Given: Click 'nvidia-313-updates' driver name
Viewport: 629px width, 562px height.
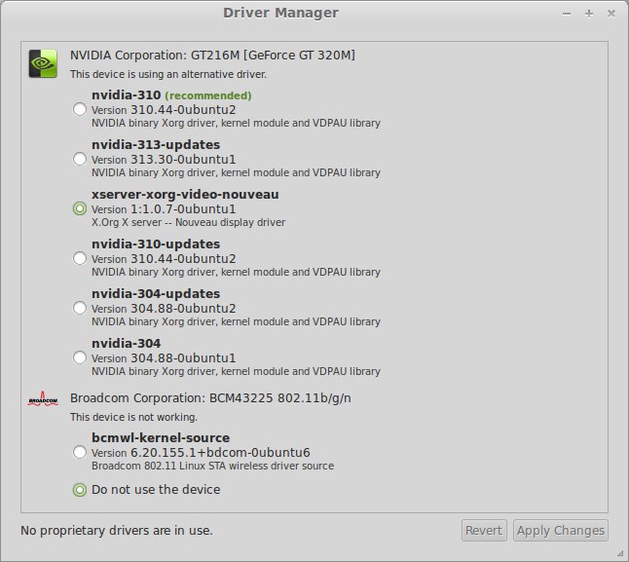Looking at the screenshot, I should (x=156, y=145).
